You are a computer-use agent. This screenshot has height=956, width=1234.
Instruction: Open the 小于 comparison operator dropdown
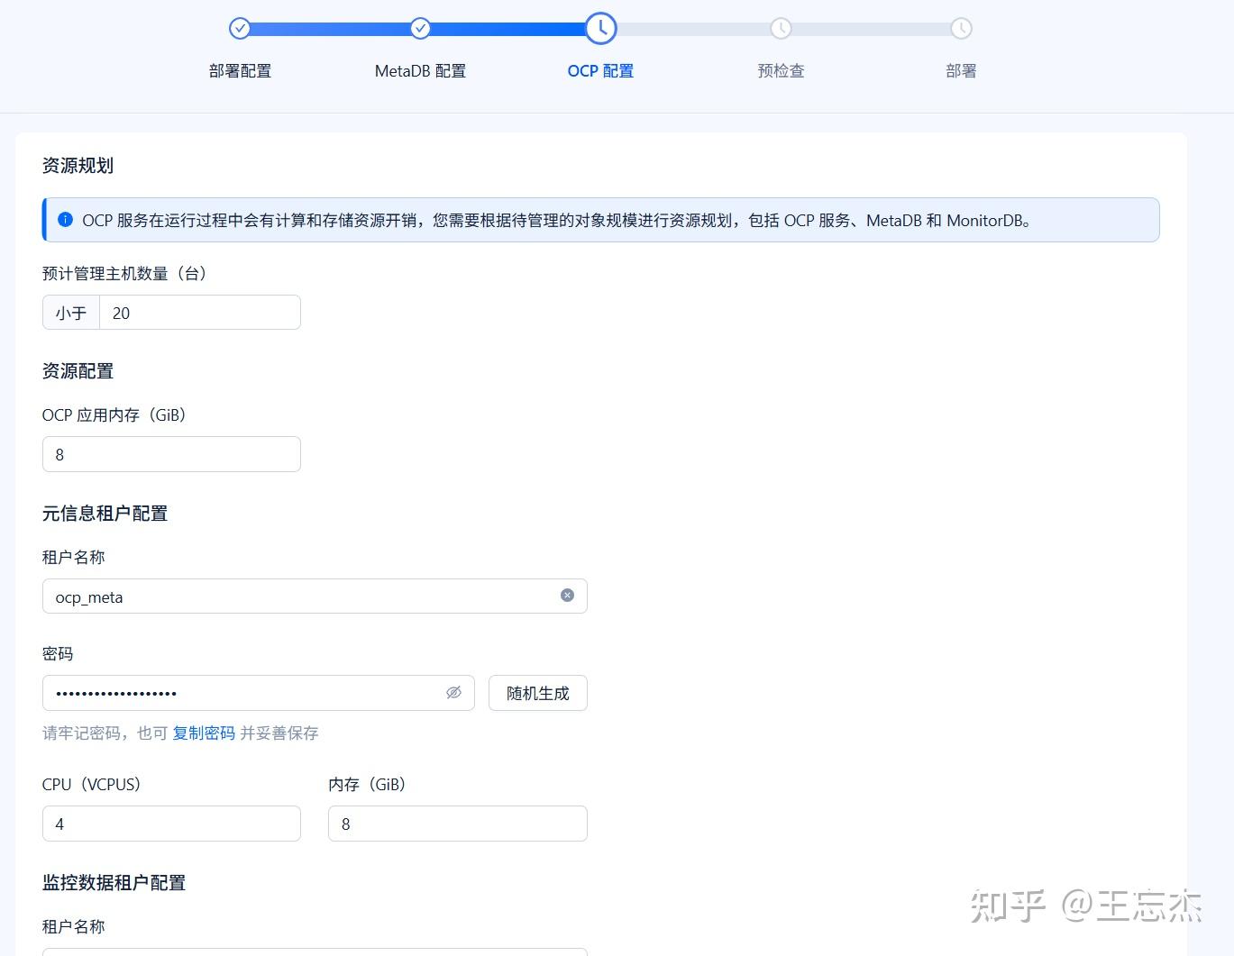(x=70, y=313)
